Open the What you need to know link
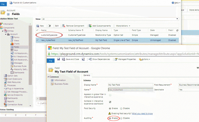This screenshot has width=199, height=122. 142,113
